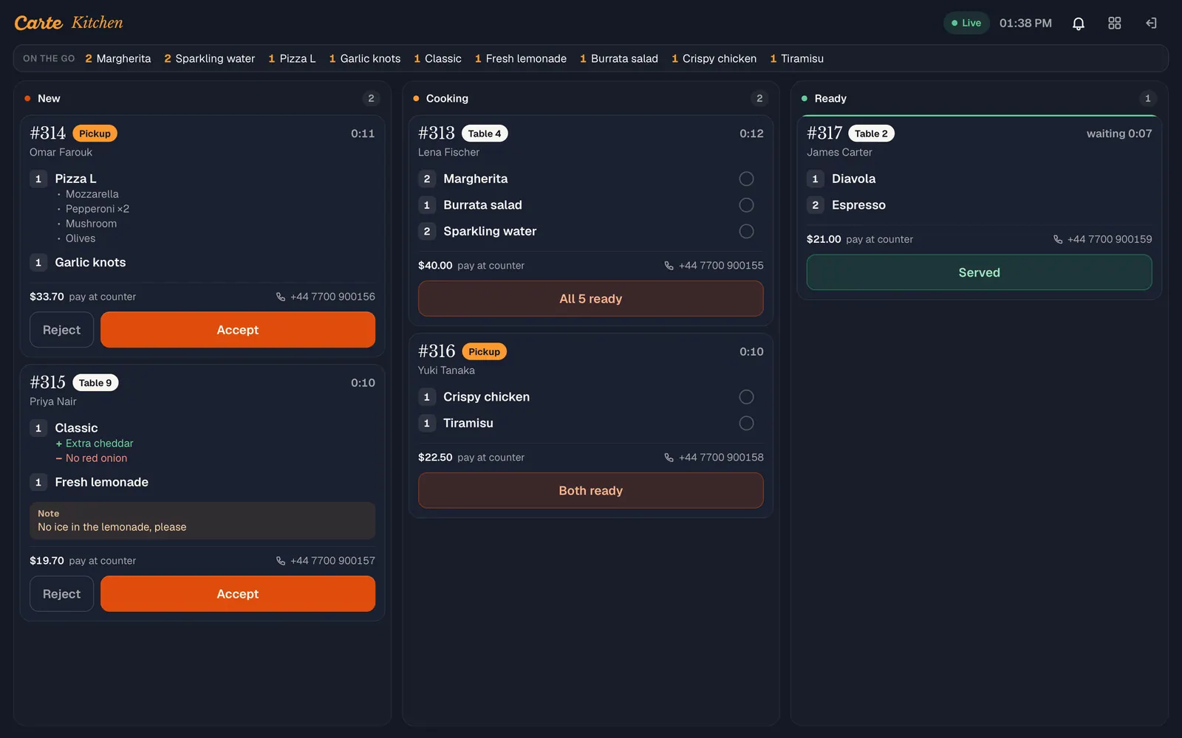Viewport: 1182px width, 738px height.
Task: Mark Margherita as ready in #313
Action: coord(747,179)
